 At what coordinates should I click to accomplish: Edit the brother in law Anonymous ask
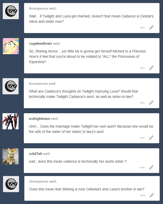[152, 195]
